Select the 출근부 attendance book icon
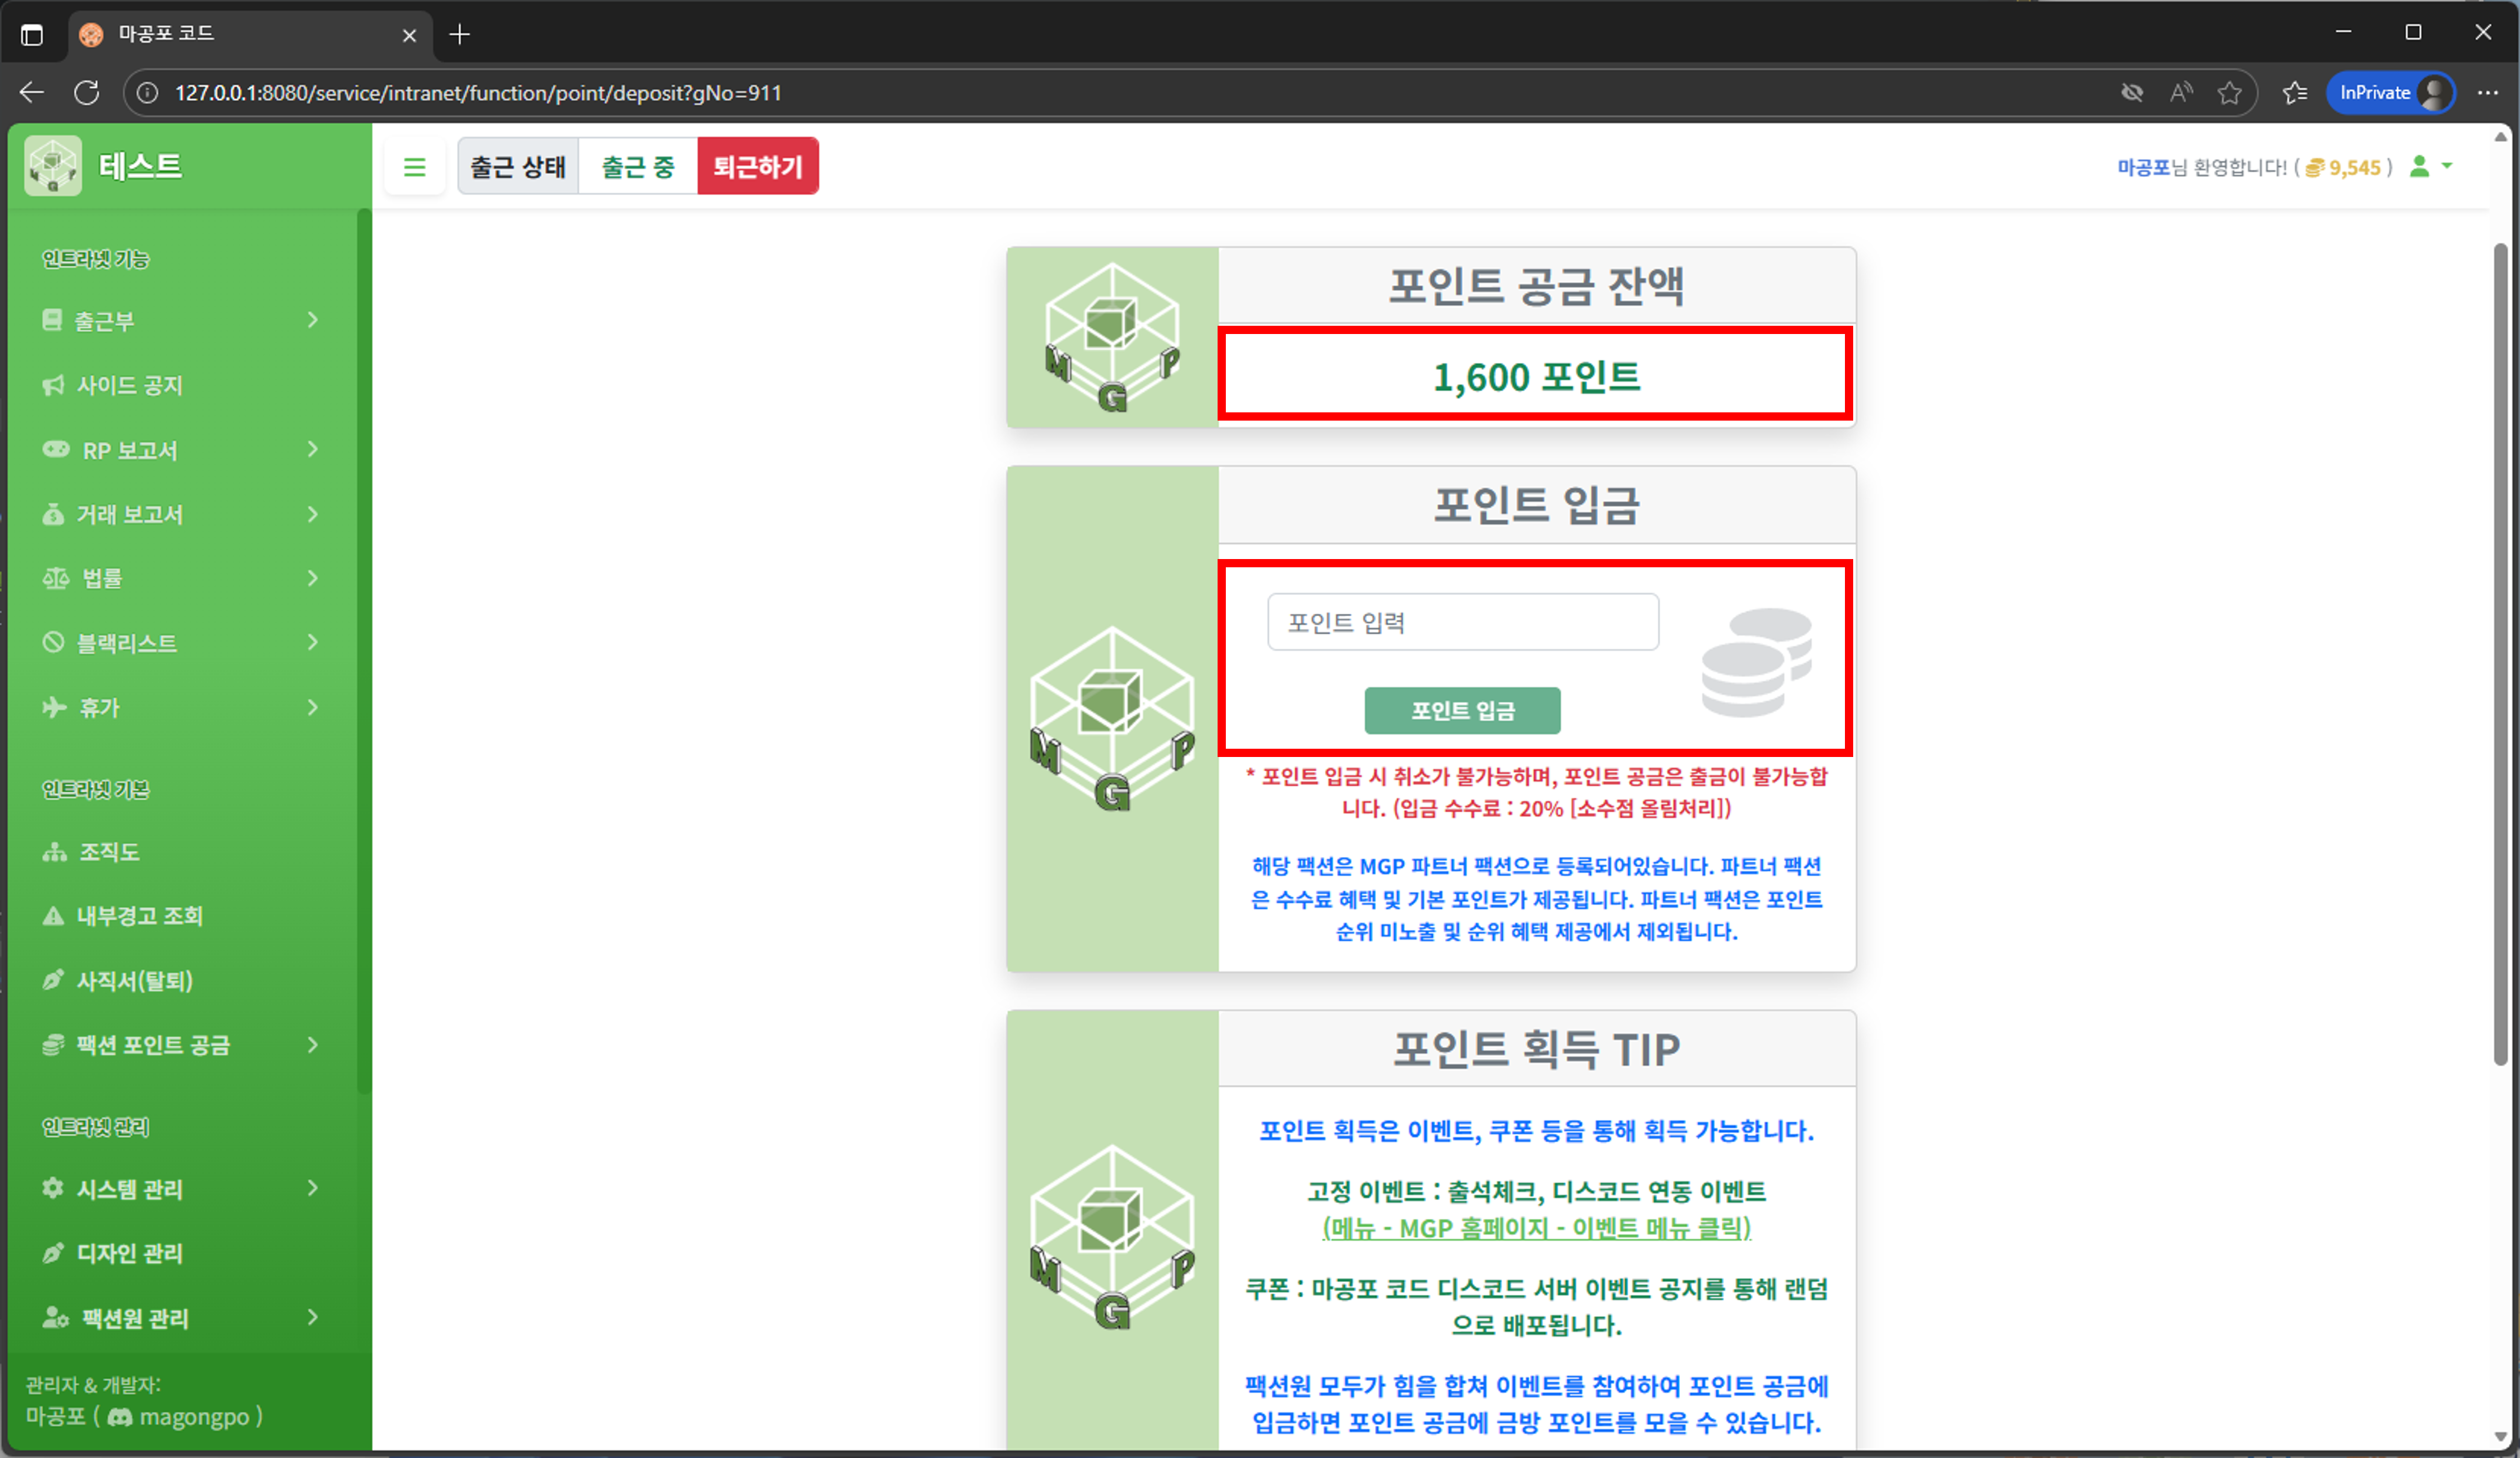Screen dimensions: 2520x1458 pos(53,320)
